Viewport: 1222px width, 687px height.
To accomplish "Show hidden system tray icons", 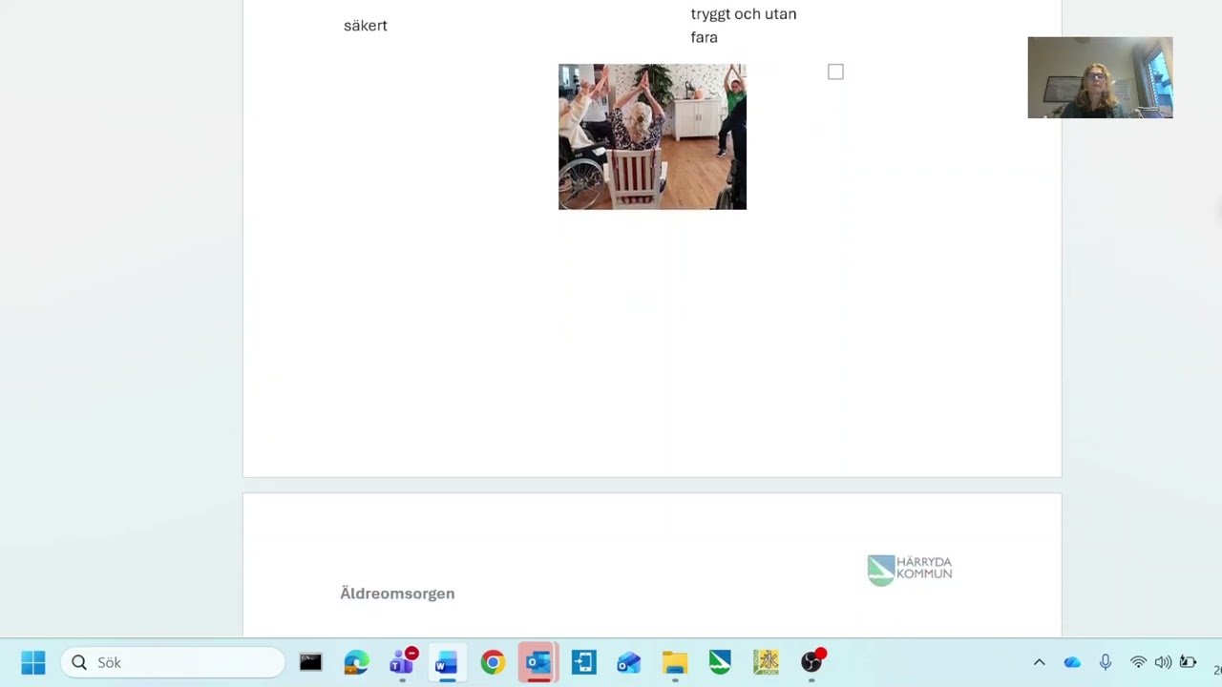I will coord(1039,662).
